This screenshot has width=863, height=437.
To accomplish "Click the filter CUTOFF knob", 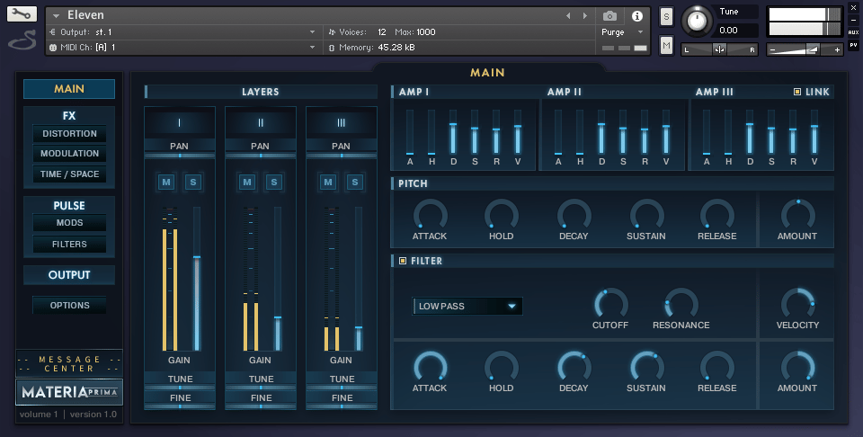I will pyautogui.click(x=609, y=304).
